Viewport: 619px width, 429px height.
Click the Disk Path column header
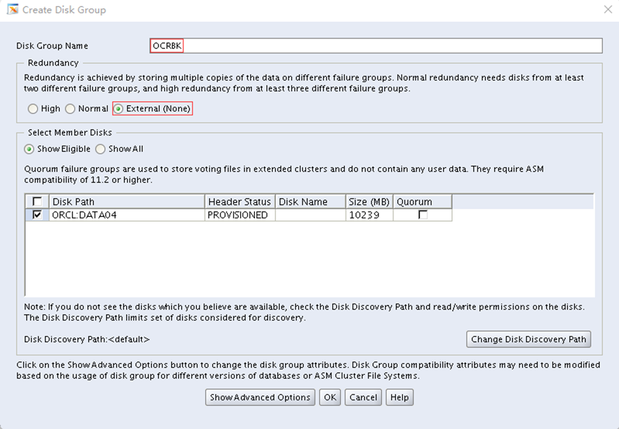pyautogui.click(x=127, y=201)
